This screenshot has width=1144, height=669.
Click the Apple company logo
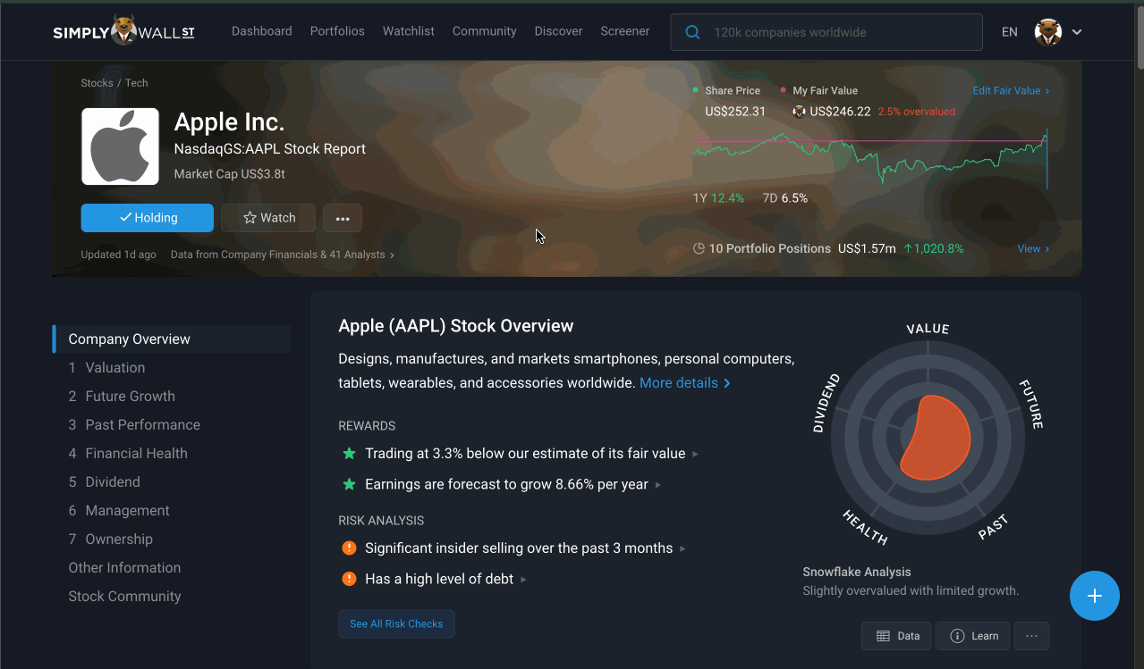coord(120,146)
